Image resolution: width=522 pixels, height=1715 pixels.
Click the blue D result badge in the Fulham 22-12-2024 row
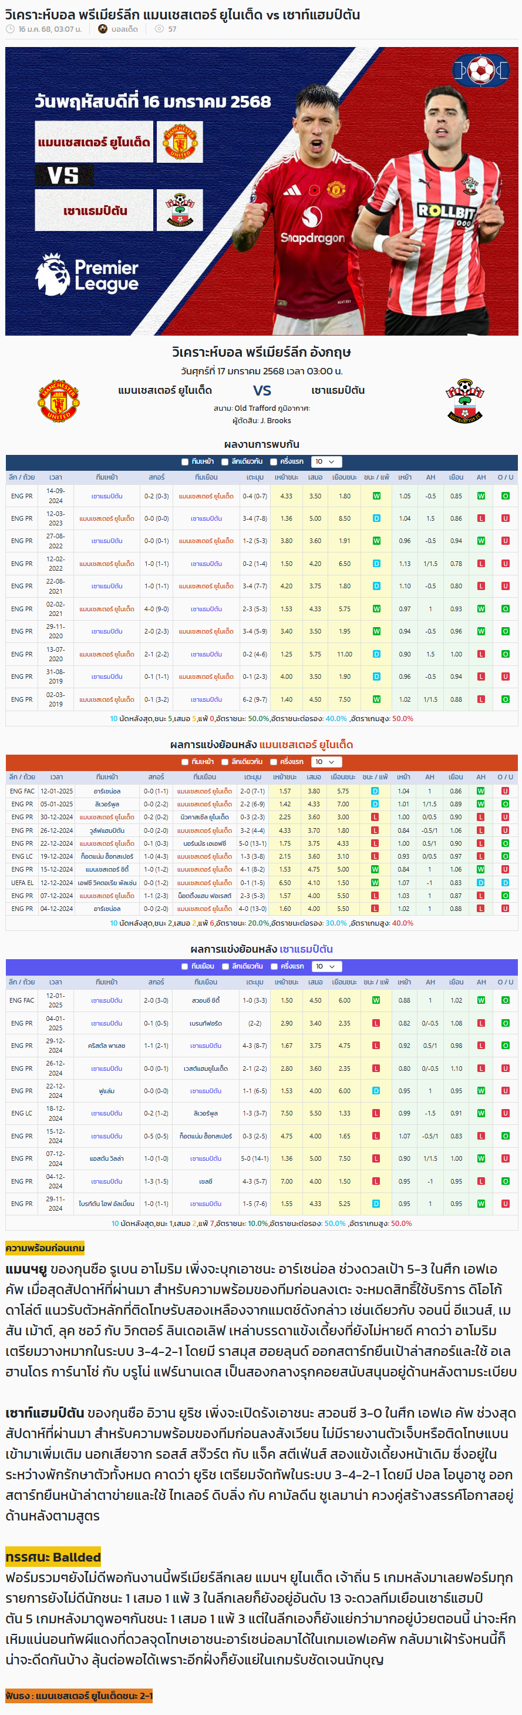pos(376,1091)
